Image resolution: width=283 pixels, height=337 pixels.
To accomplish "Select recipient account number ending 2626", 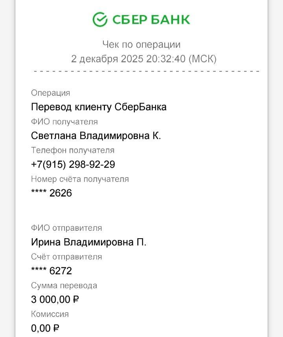I will (51, 193).
